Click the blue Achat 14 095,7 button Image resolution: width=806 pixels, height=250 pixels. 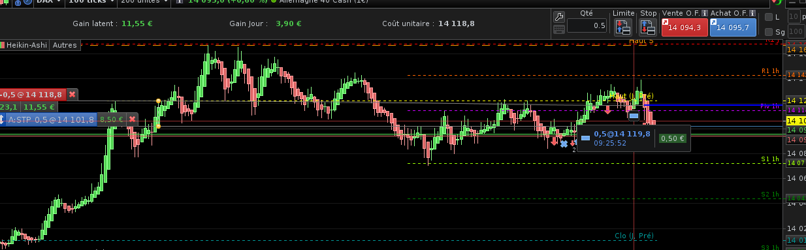pos(733,27)
